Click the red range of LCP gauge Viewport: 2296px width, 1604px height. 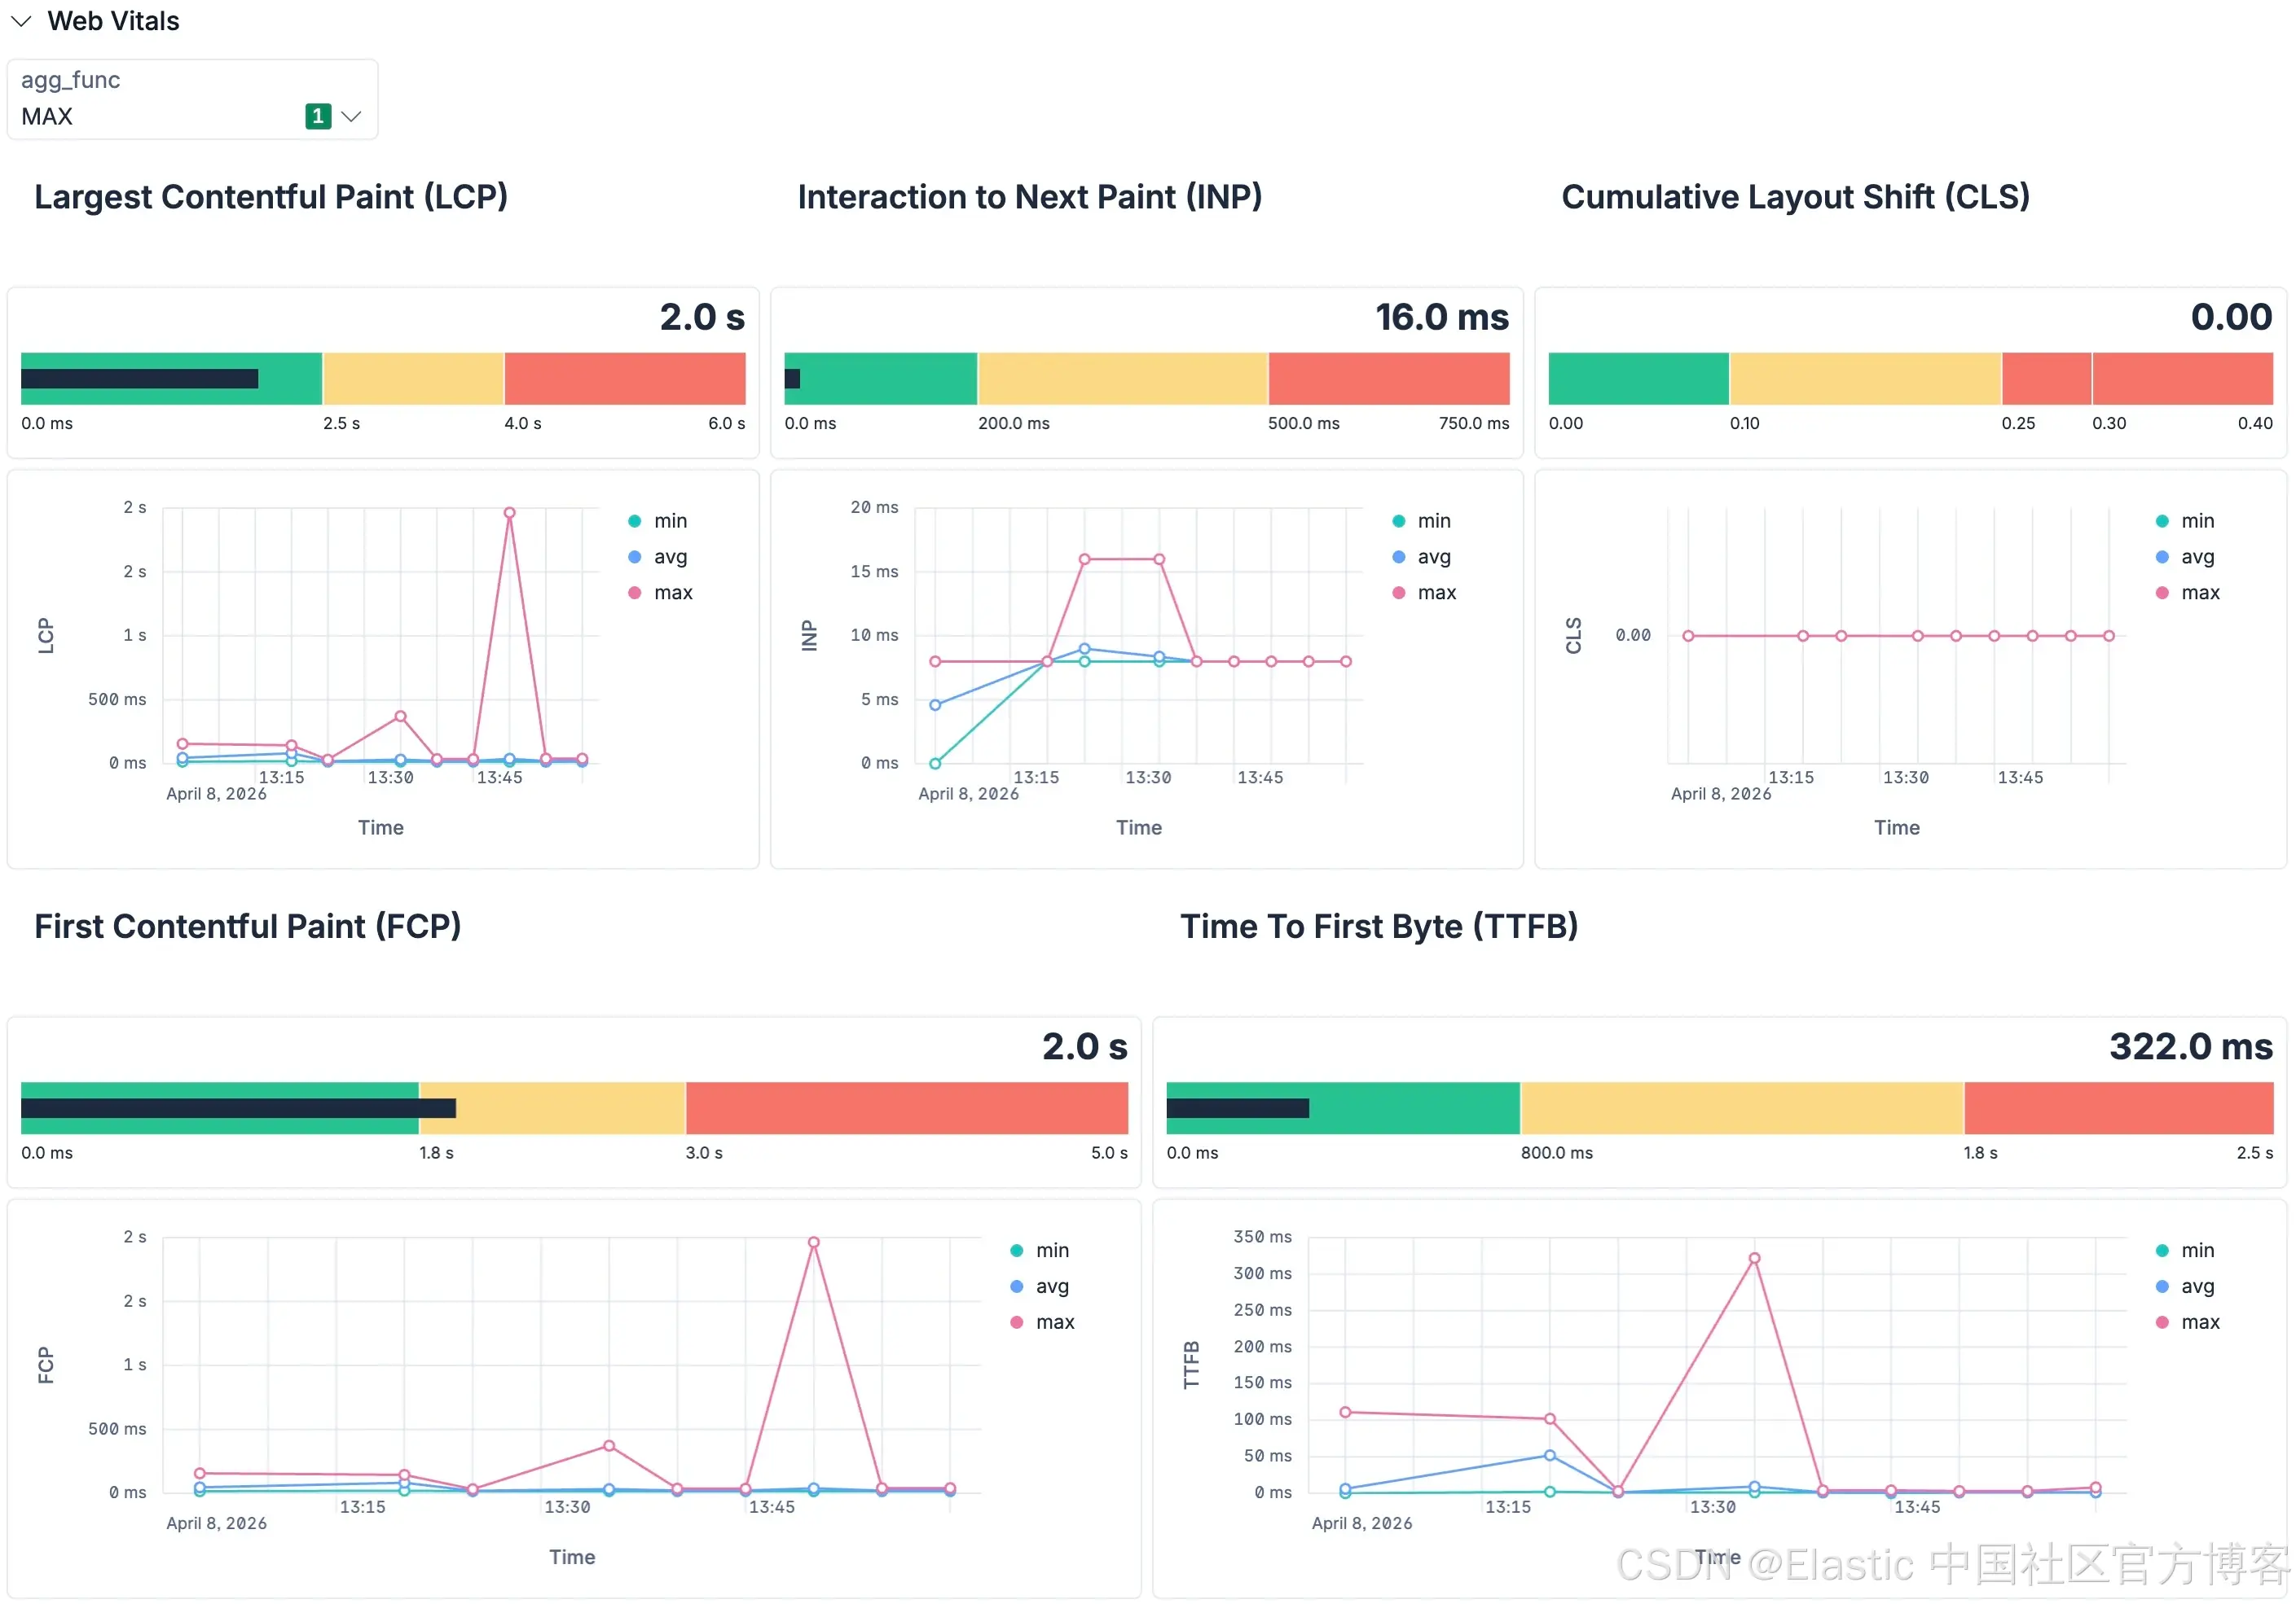pyautogui.click(x=624, y=379)
